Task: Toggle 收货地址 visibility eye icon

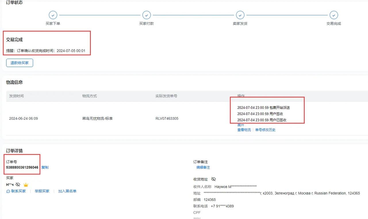Action: click(213, 179)
